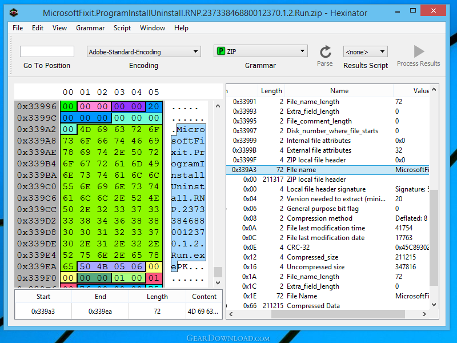The width and height of the screenshot is (457, 343).
Task: Click the results tree scroll down arrow
Action: click(x=434, y=305)
